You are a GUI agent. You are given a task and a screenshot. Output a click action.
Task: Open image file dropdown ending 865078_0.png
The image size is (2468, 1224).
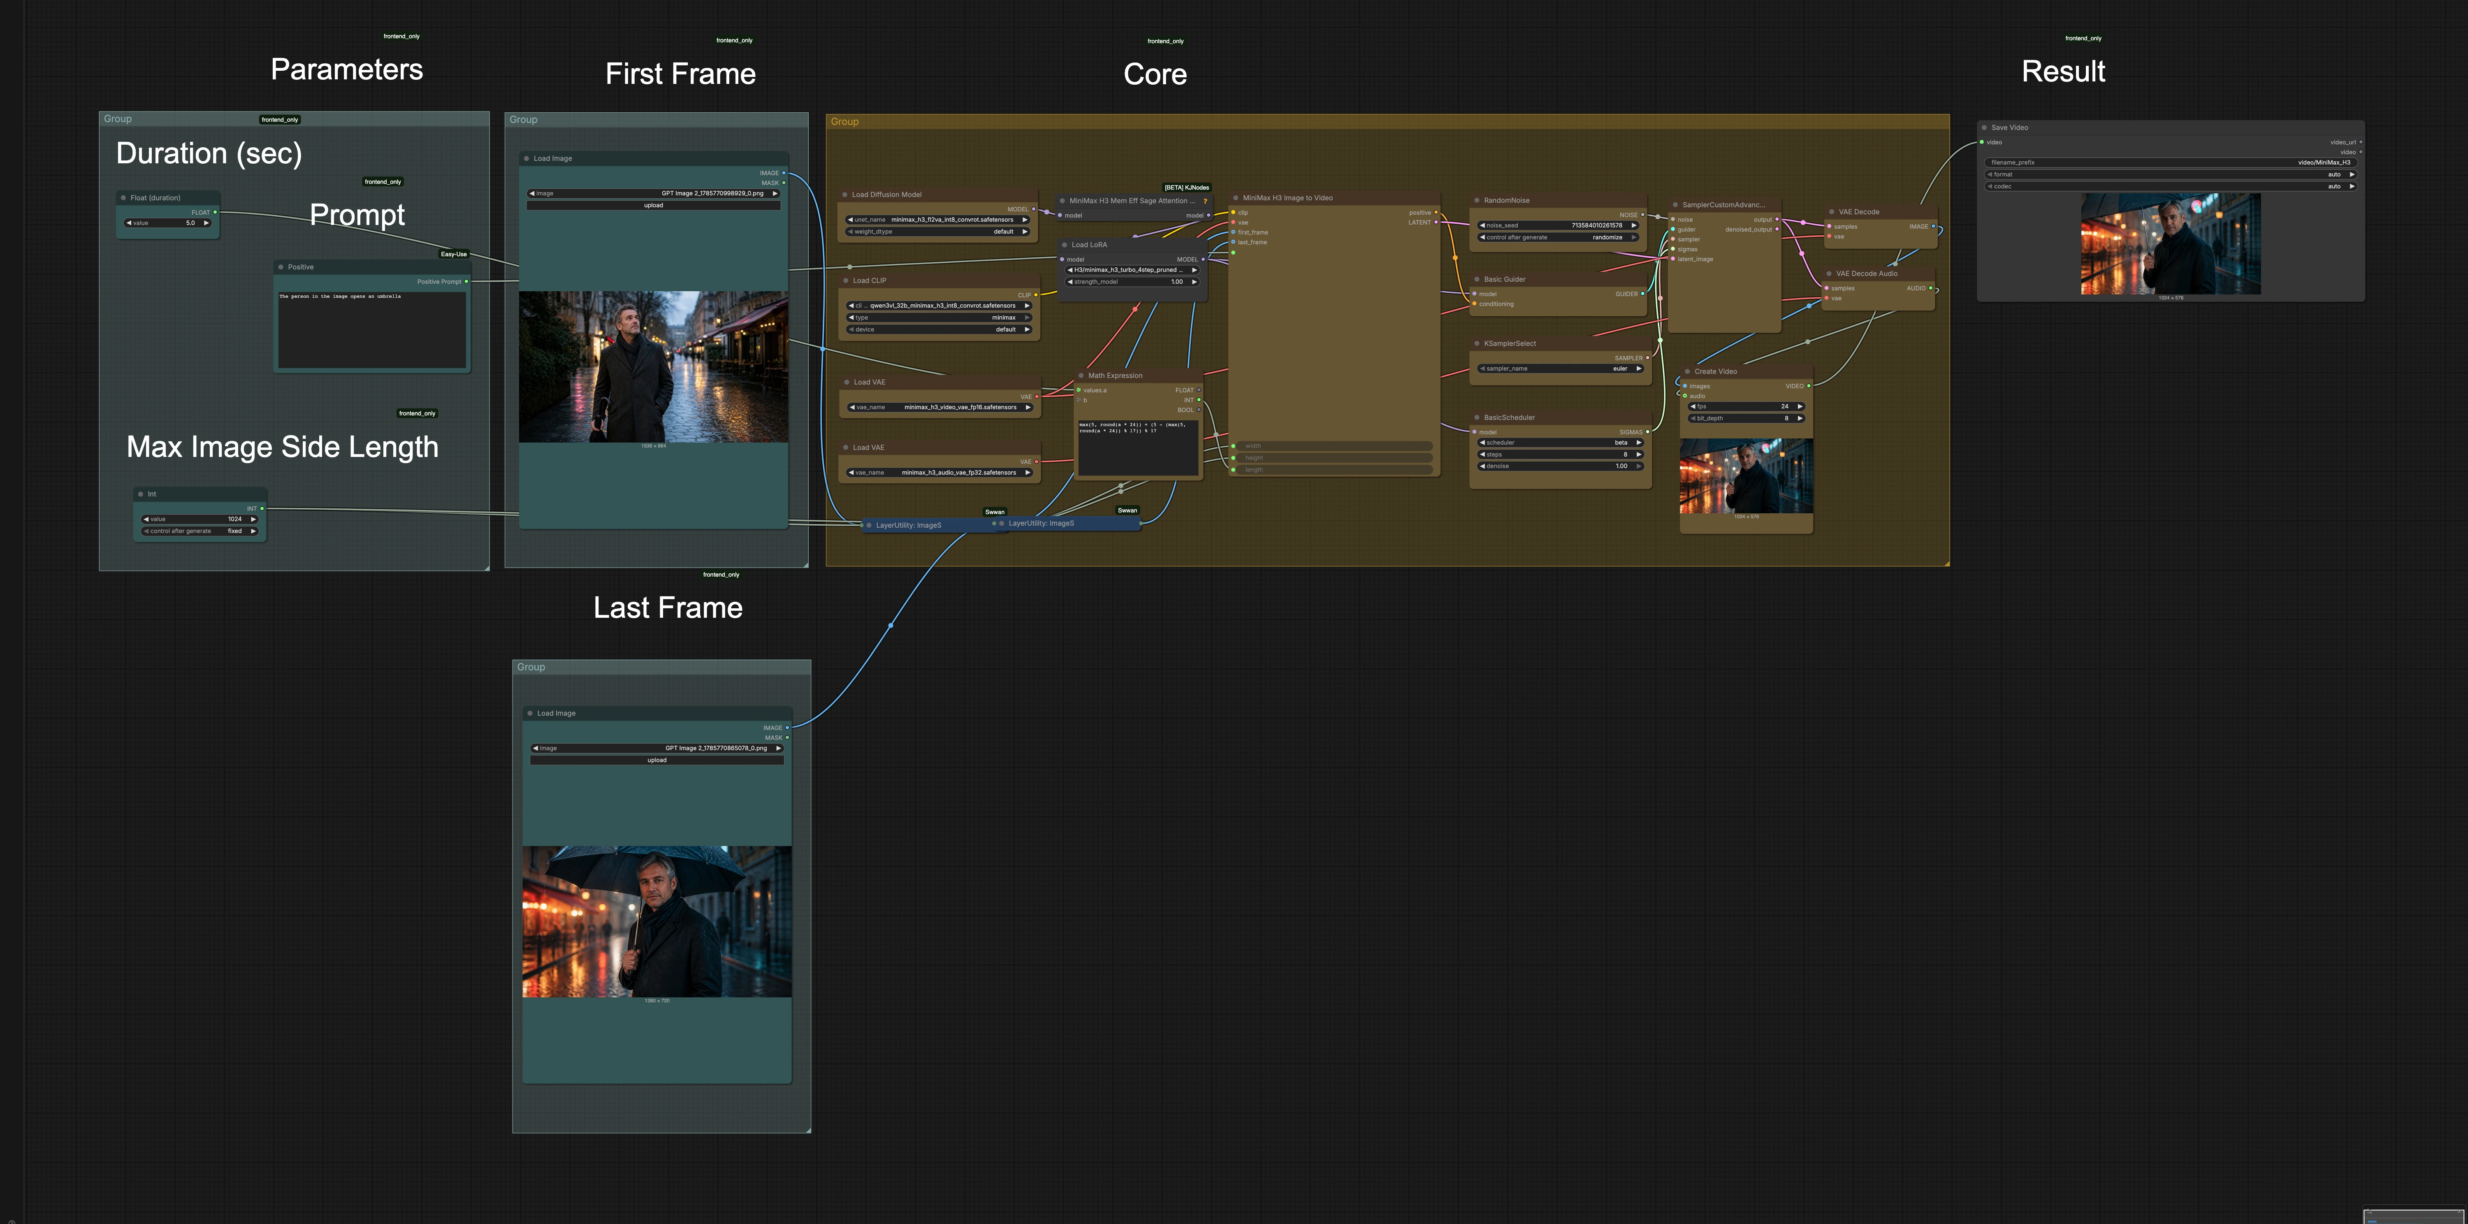[x=657, y=749]
